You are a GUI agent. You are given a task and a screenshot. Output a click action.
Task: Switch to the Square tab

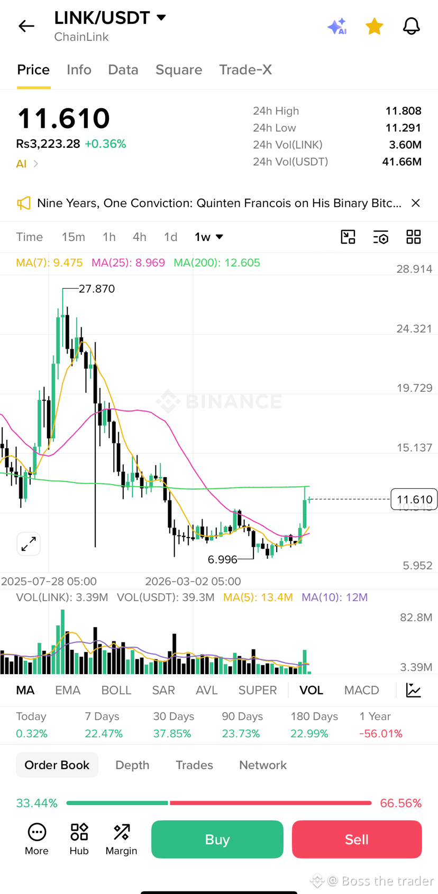(179, 70)
